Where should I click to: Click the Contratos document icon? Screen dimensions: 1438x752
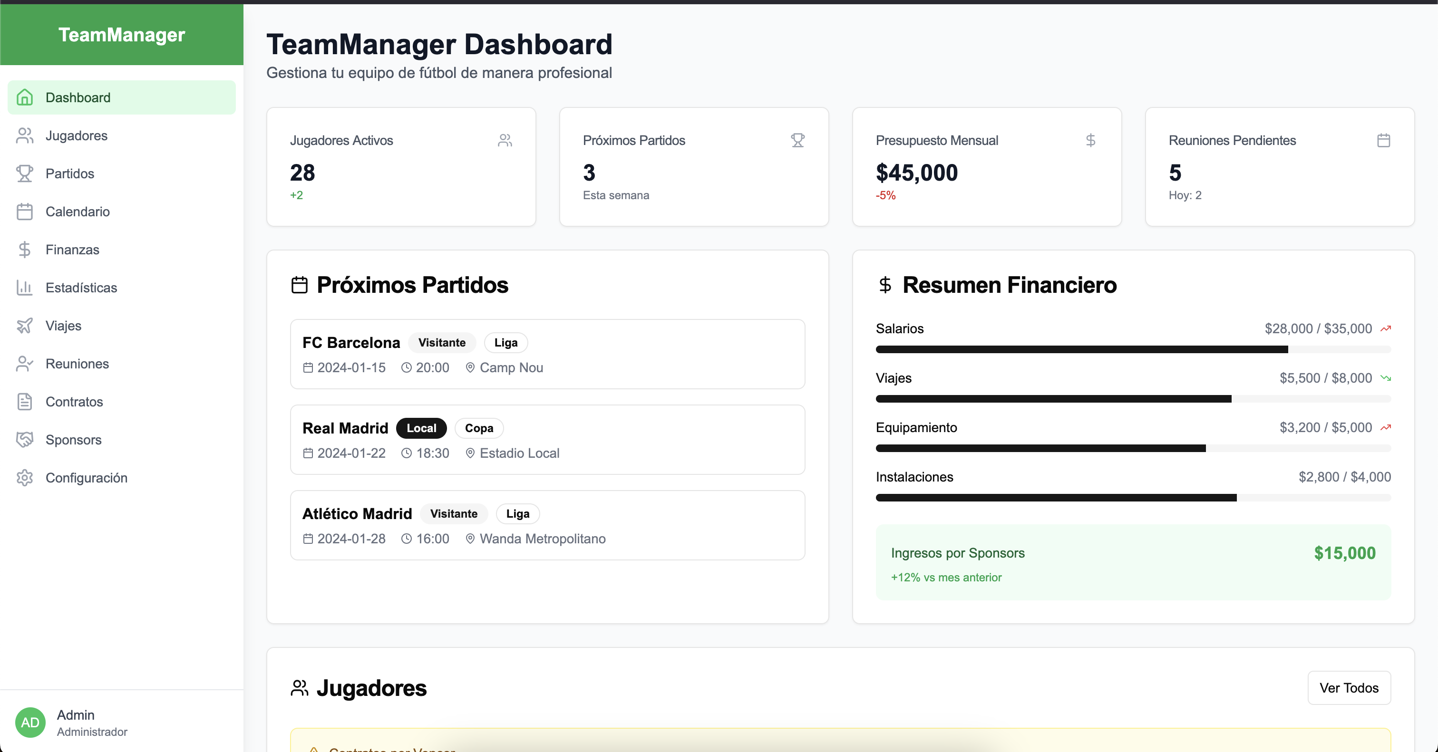(25, 402)
